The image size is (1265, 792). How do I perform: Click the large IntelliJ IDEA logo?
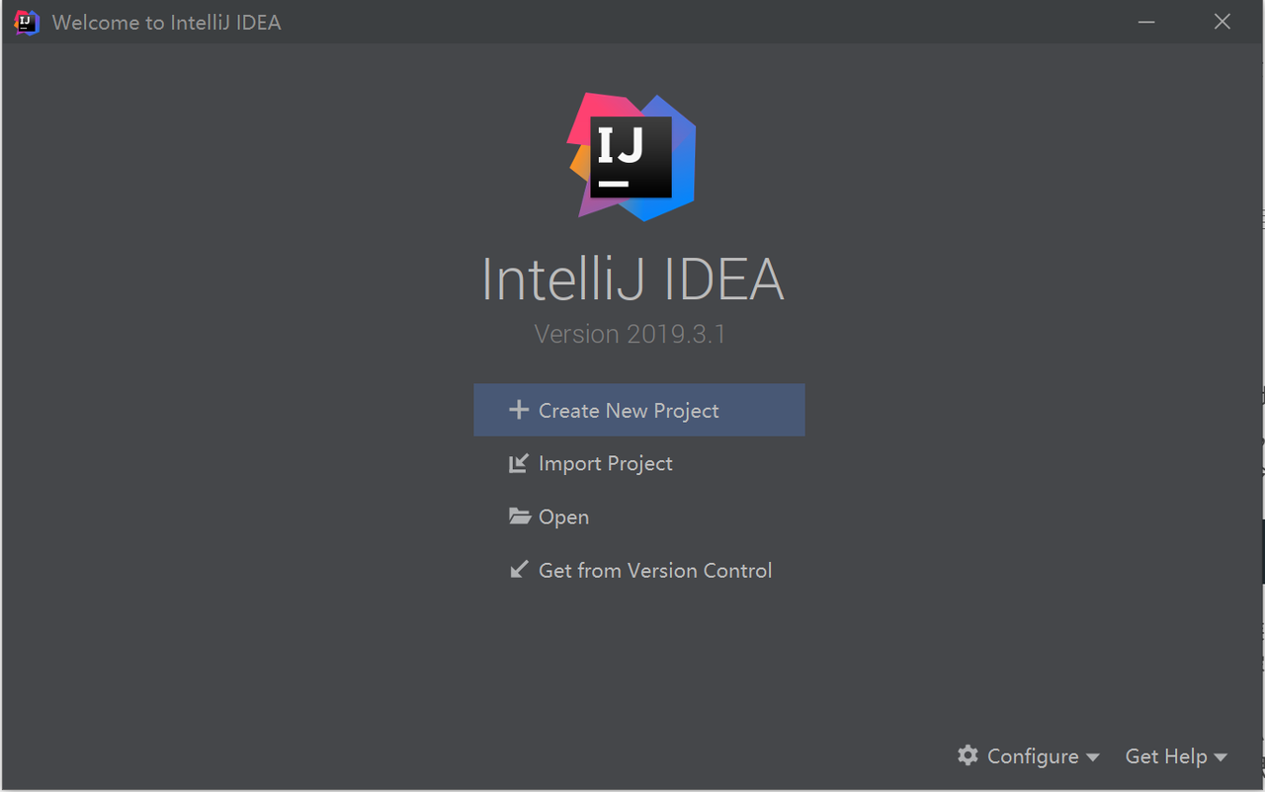pyautogui.click(x=632, y=156)
